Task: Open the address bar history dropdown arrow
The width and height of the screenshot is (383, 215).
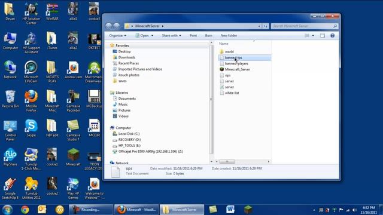Action: pos(259,26)
